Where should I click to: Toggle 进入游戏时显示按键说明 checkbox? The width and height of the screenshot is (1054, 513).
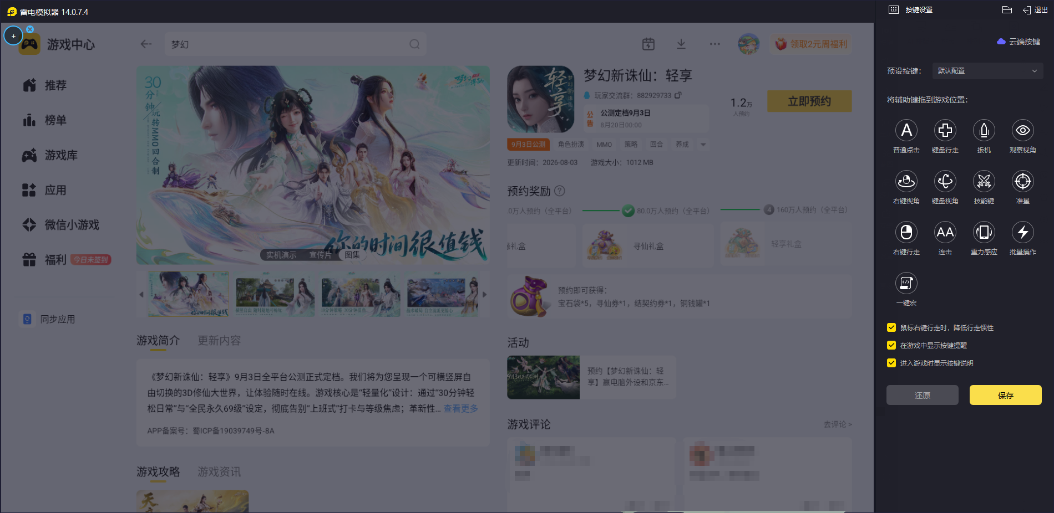(x=891, y=363)
